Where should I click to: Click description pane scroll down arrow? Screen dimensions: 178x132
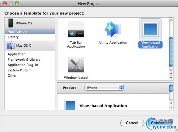point(171,107)
